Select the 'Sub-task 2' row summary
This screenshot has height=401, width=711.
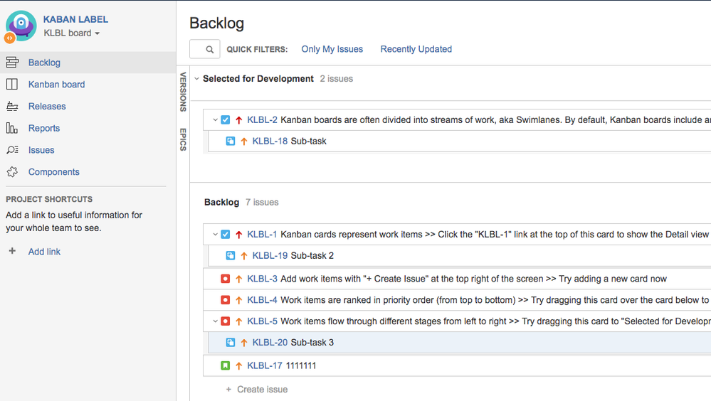(312, 255)
